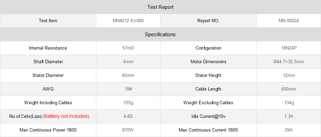Image resolution: width=321 pixels, height=137 pixels.
Task: Click the 12mm stator height value
Action: pos(289,76)
